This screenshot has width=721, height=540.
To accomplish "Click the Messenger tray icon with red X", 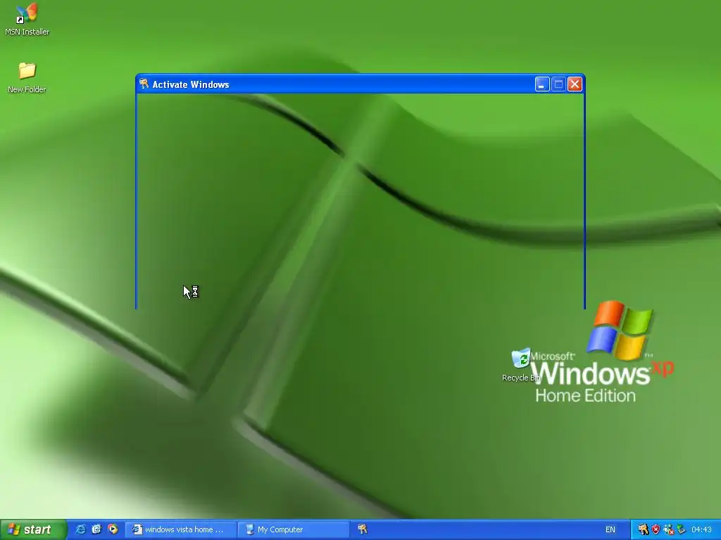I will [669, 530].
